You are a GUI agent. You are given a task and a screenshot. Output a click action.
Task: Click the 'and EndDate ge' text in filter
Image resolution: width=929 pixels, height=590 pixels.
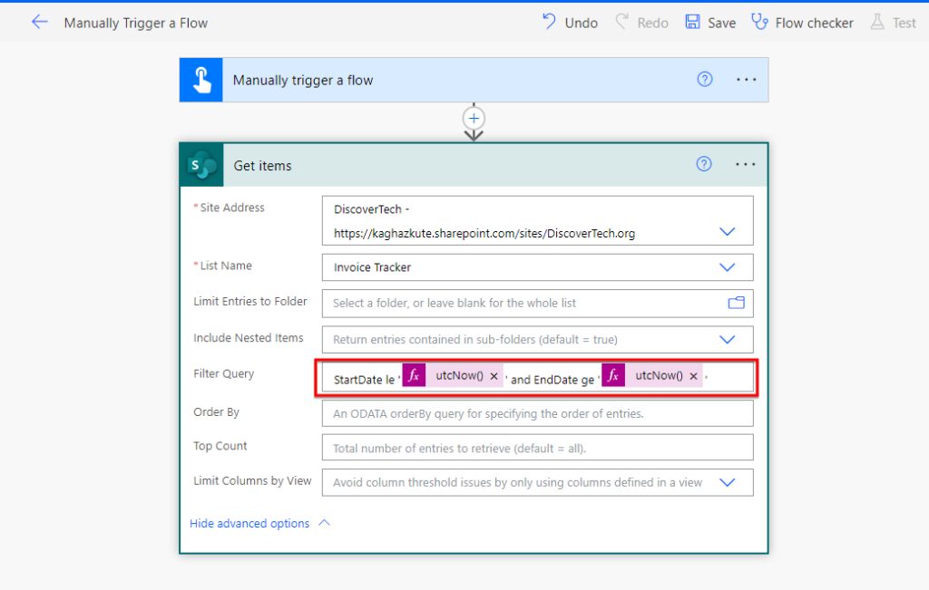click(x=553, y=380)
